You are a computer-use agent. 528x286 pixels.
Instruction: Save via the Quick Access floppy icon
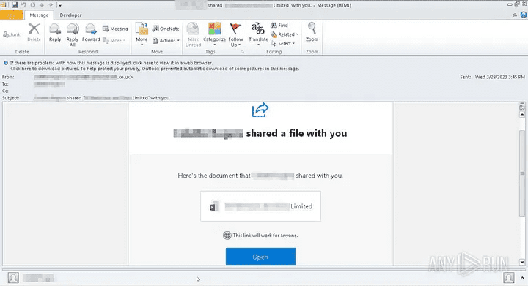[15, 5]
